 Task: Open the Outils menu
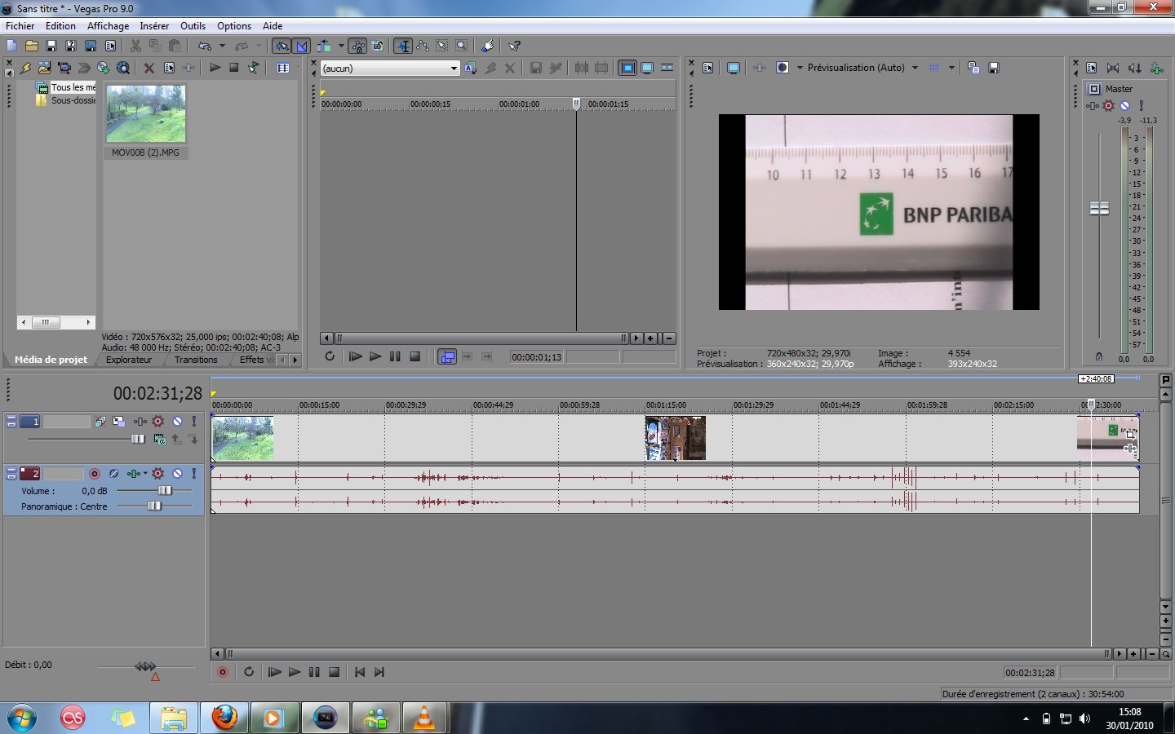tap(193, 26)
